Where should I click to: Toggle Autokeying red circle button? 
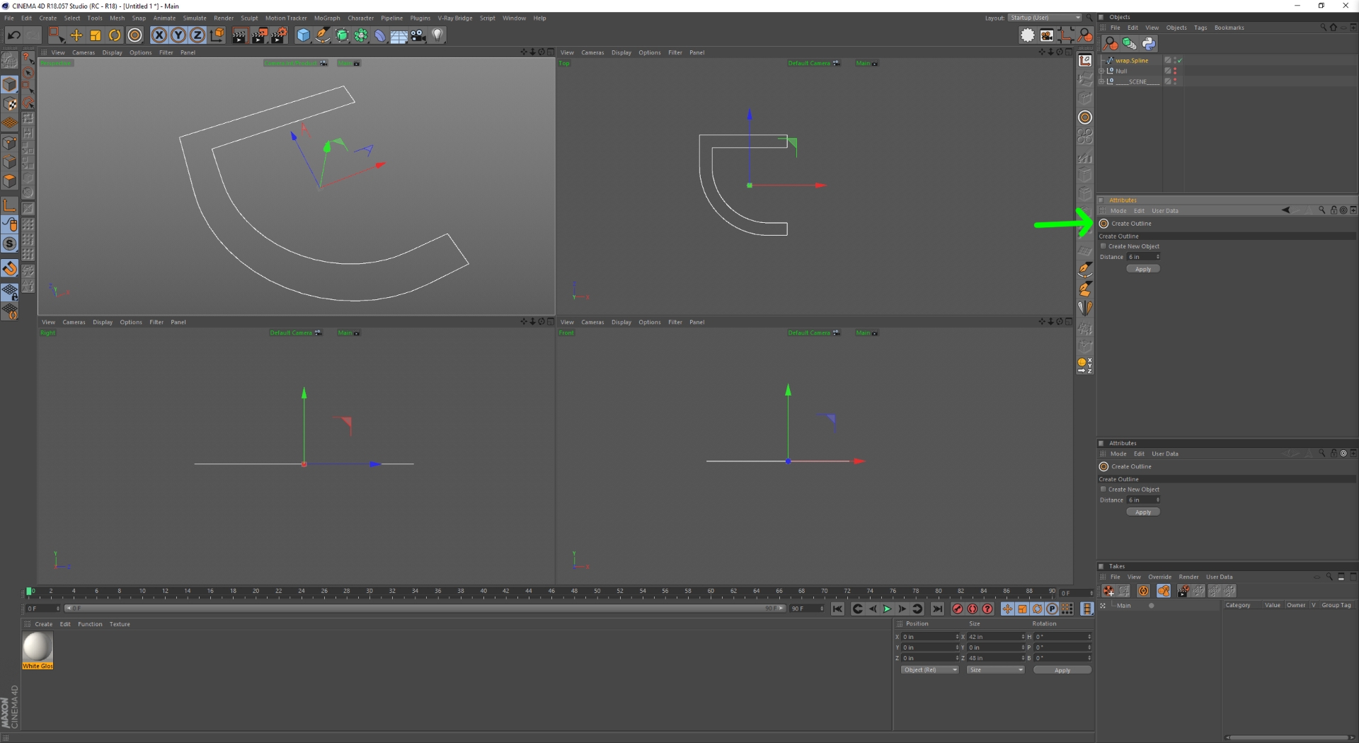973,609
